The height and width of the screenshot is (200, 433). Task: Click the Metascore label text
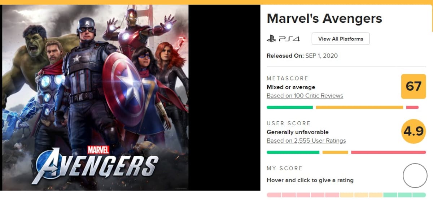coord(288,78)
